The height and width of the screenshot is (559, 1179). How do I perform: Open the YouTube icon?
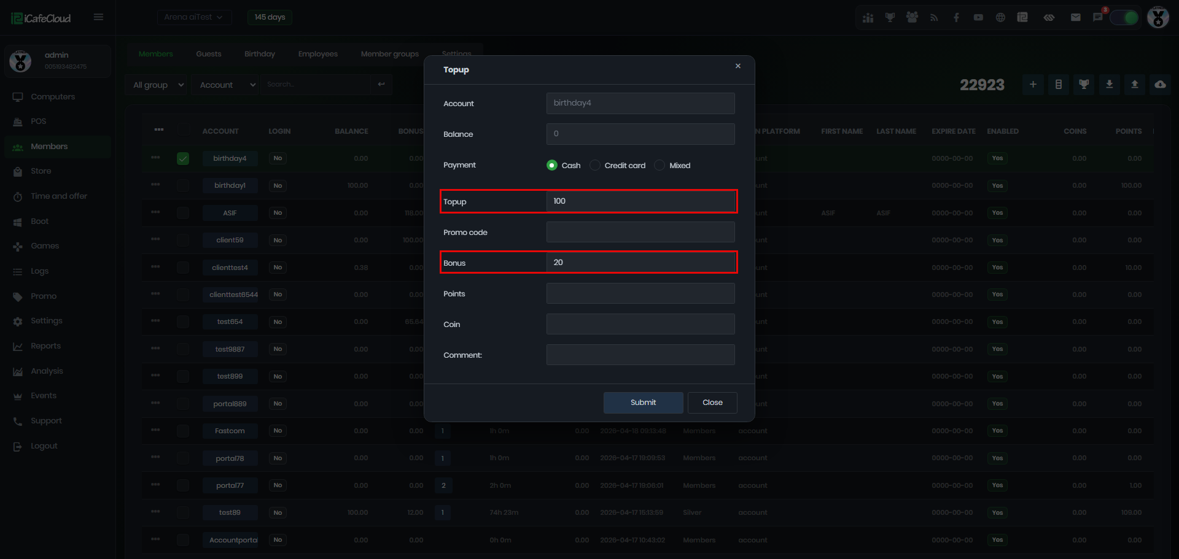coord(978,17)
